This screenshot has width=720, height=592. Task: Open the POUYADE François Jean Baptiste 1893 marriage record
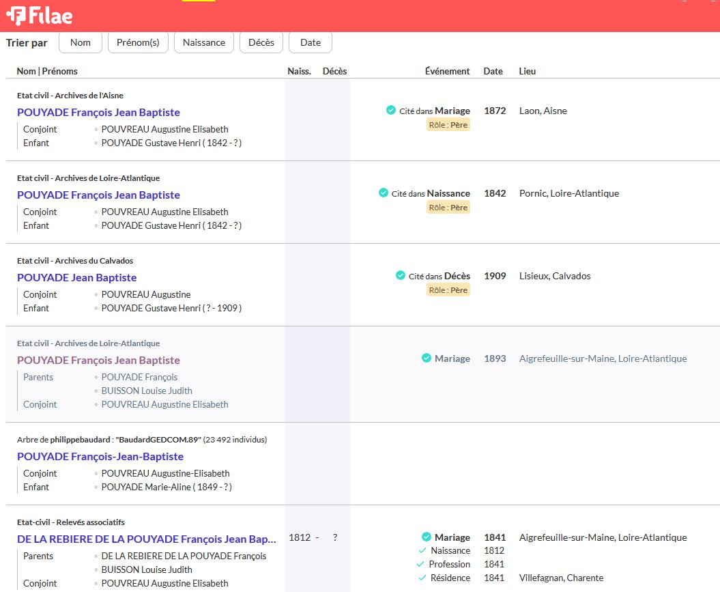(x=98, y=361)
